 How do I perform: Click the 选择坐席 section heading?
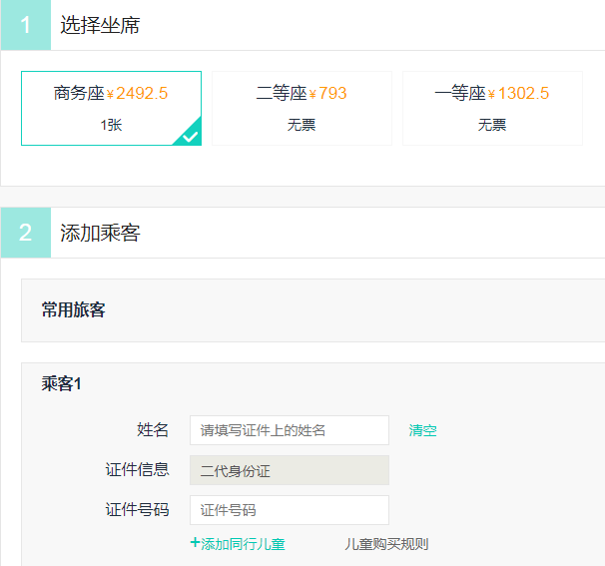click(100, 26)
